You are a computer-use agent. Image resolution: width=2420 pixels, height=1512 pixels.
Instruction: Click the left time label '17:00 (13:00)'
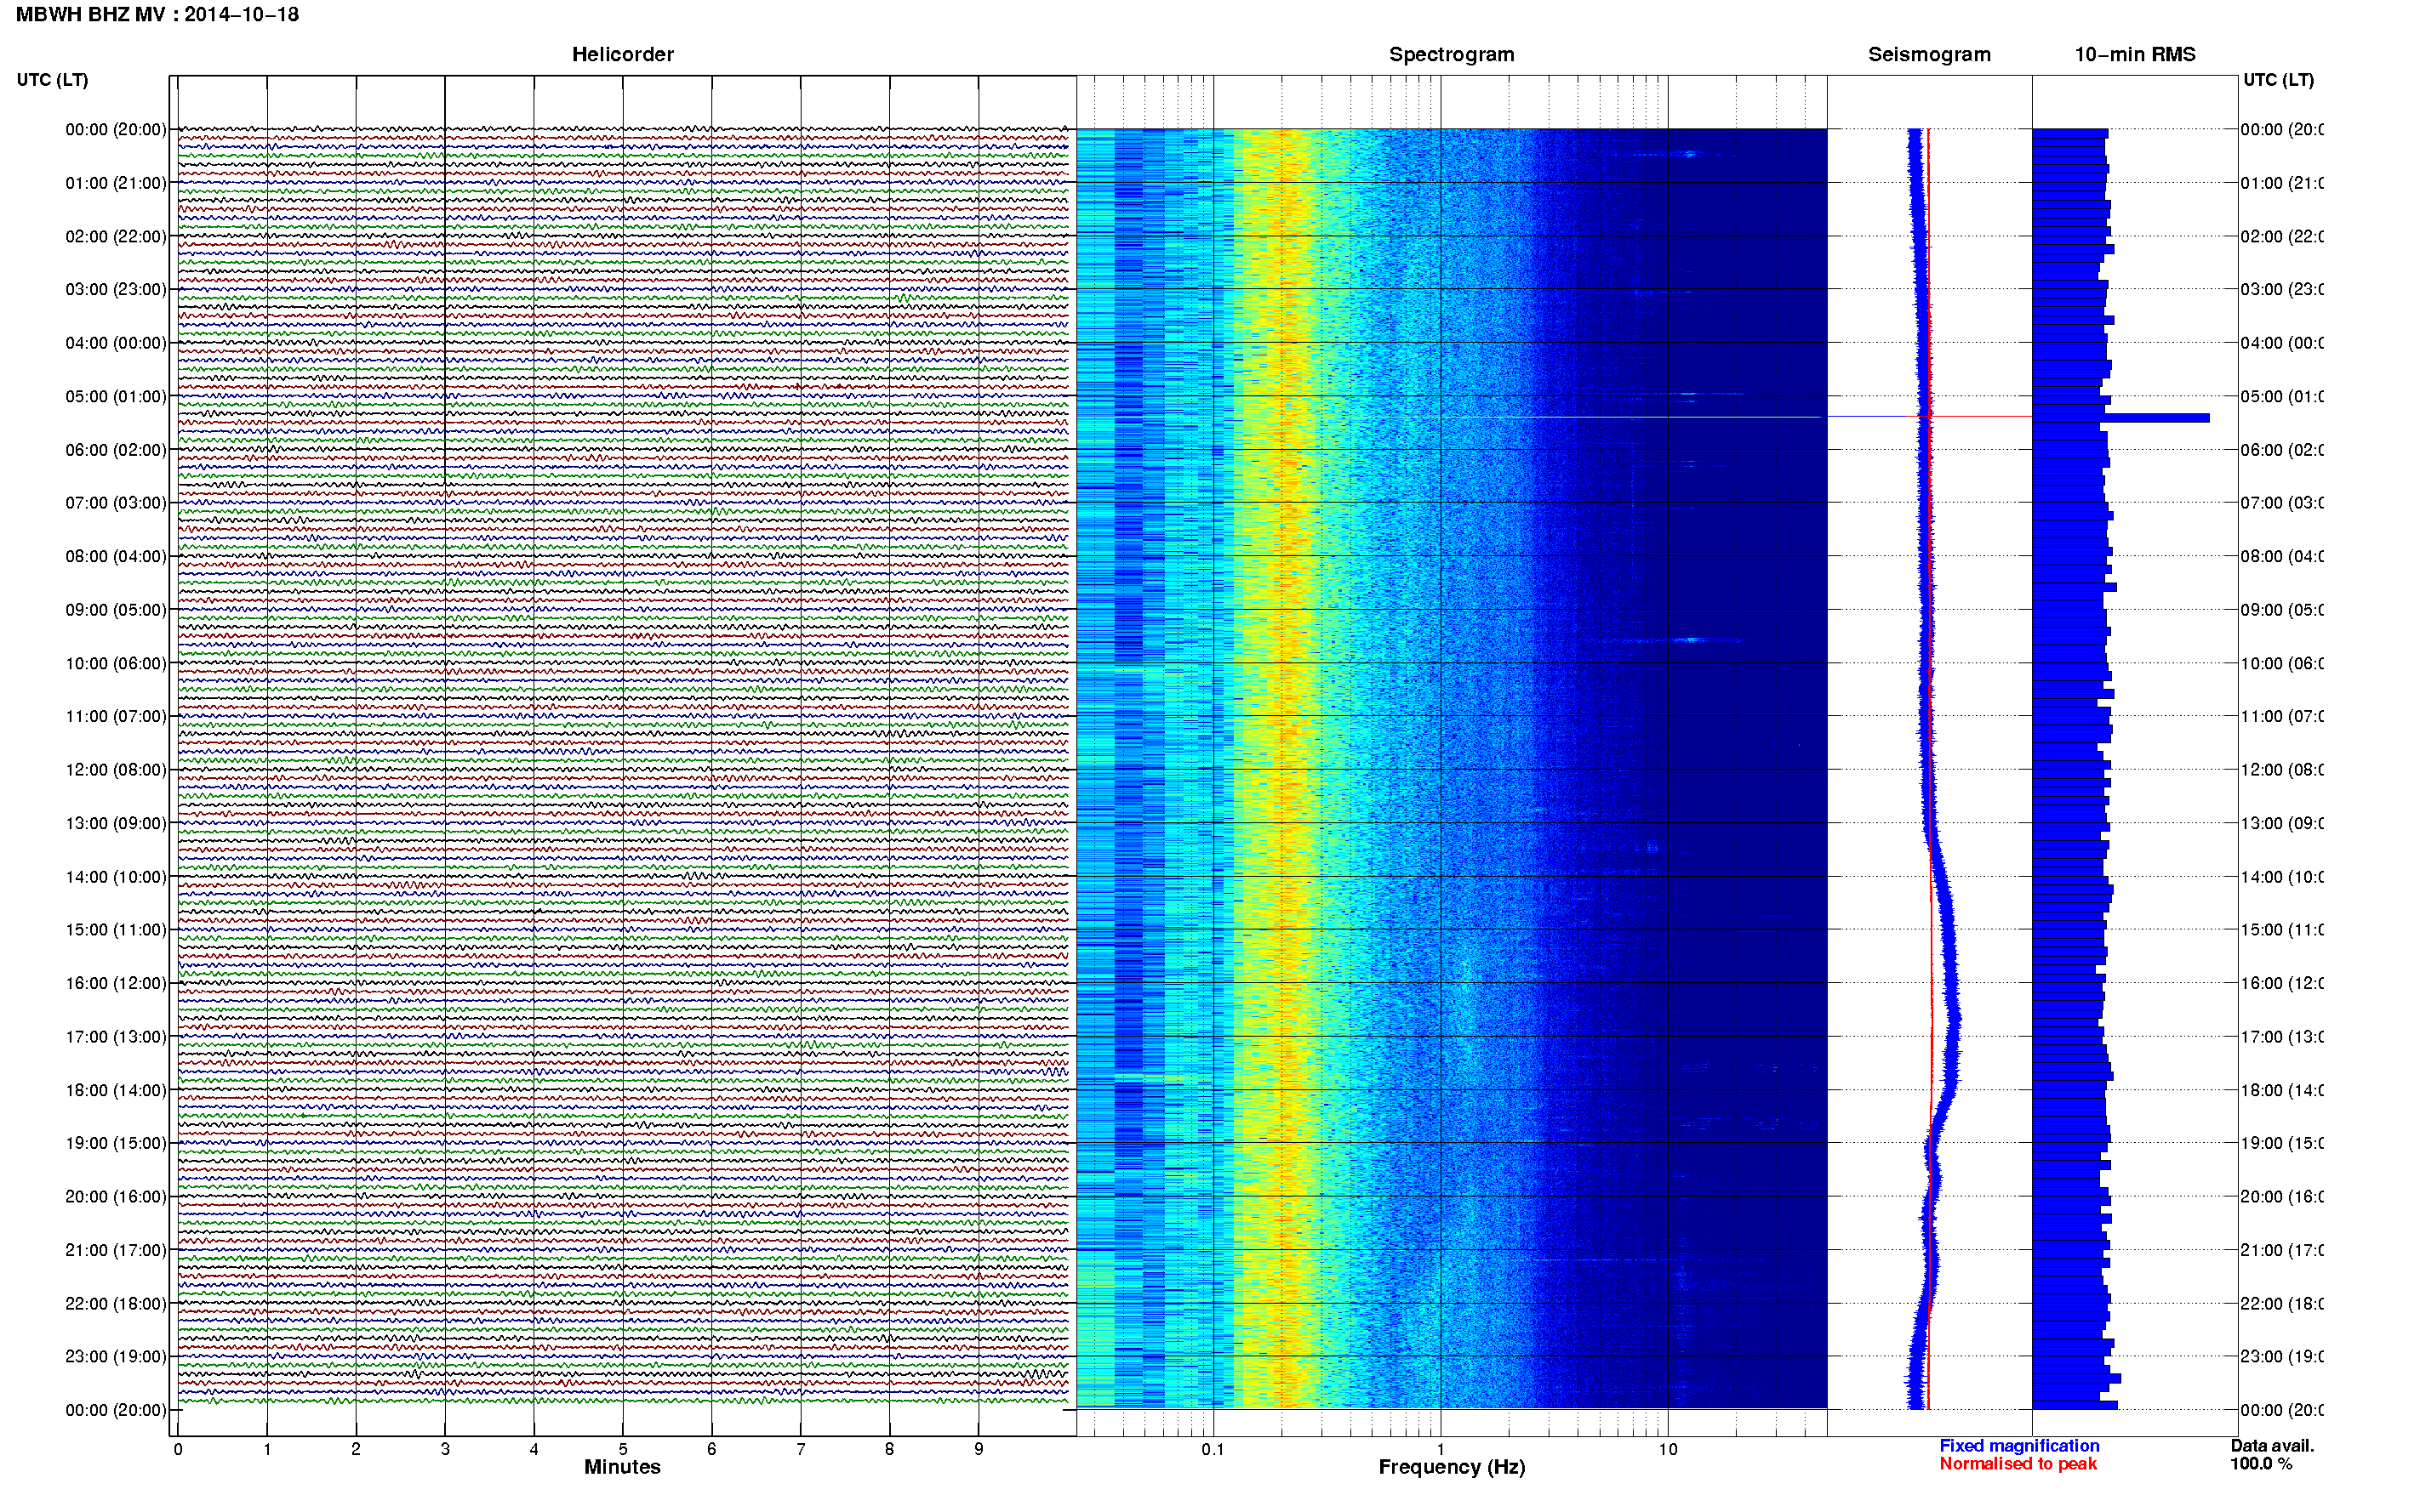pos(116,1037)
